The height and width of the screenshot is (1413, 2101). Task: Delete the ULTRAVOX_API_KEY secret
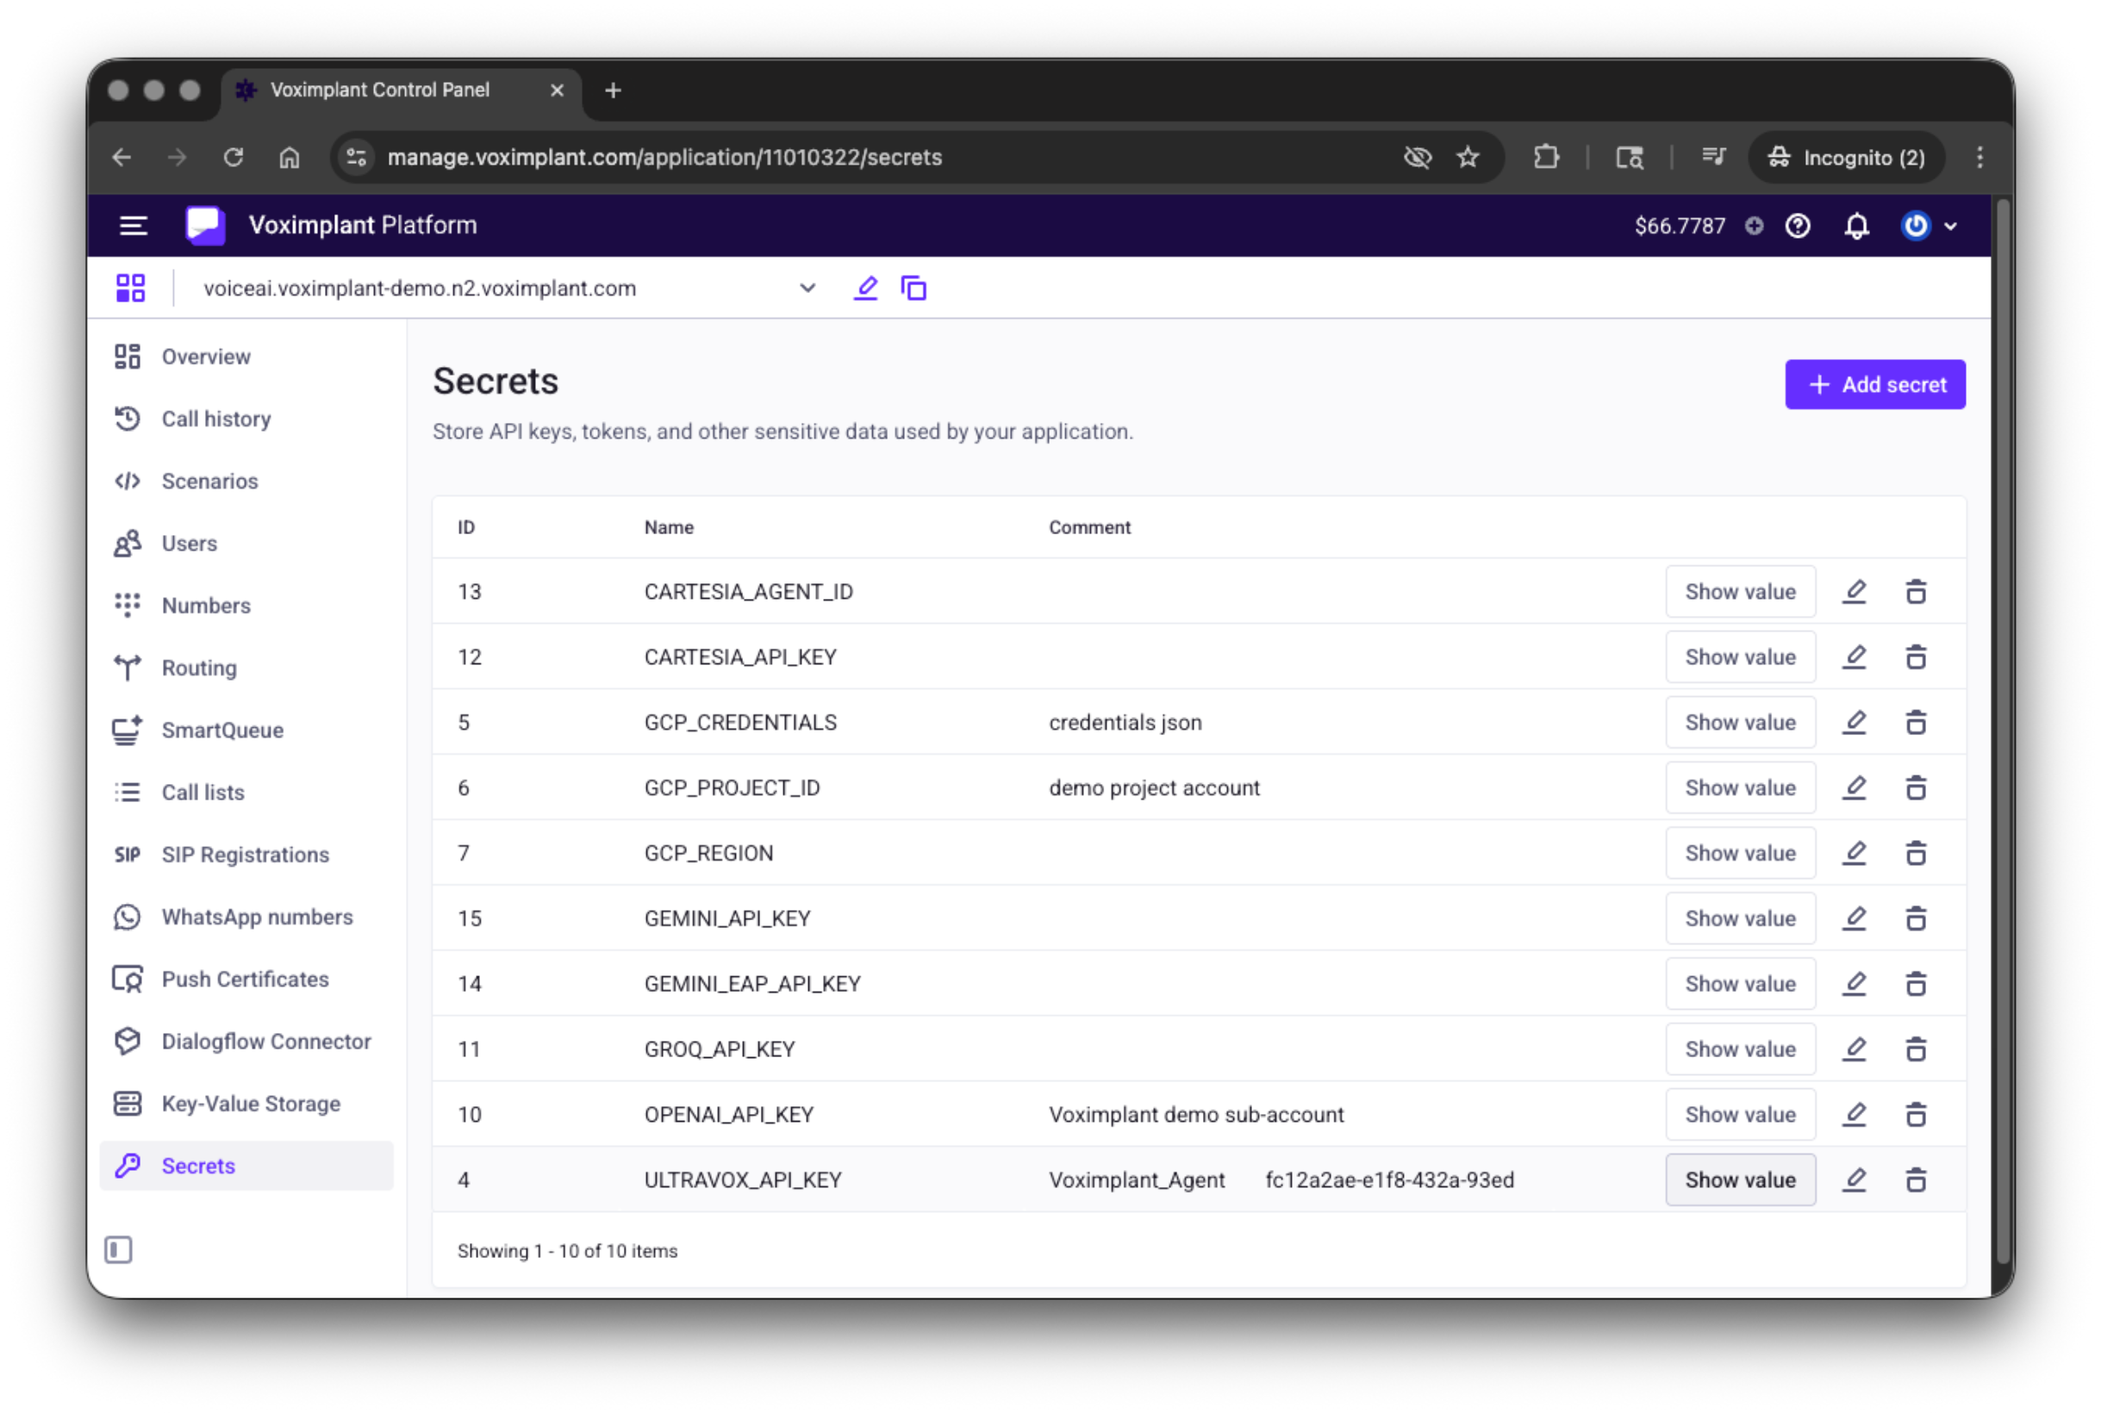[x=1916, y=1180]
